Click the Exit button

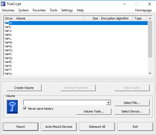(x=135, y=127)
